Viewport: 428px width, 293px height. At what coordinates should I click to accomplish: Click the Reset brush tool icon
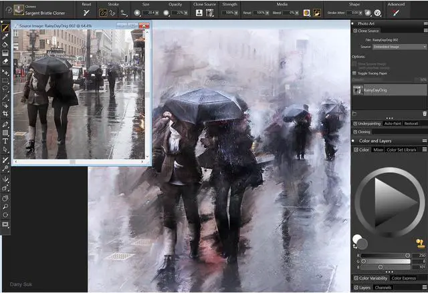[x=87, y=13]
